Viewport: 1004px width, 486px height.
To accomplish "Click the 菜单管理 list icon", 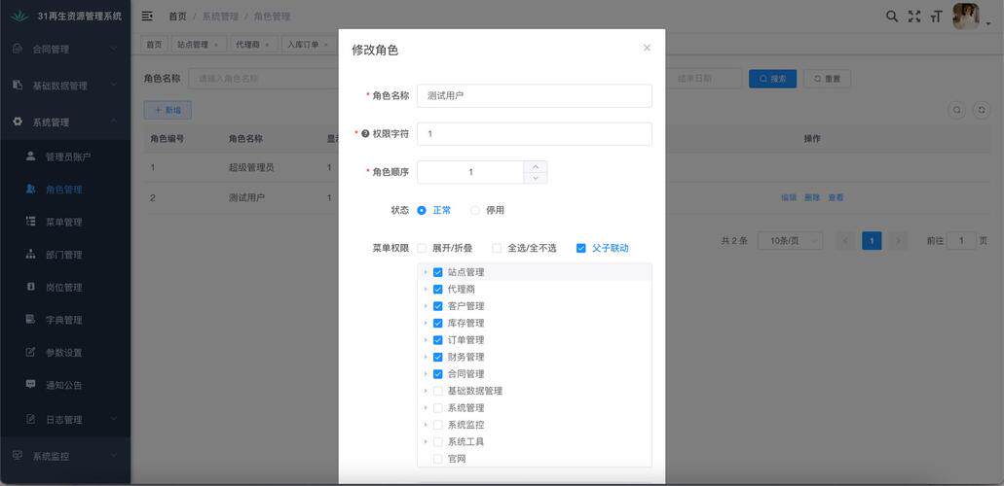I will (31, 222).
